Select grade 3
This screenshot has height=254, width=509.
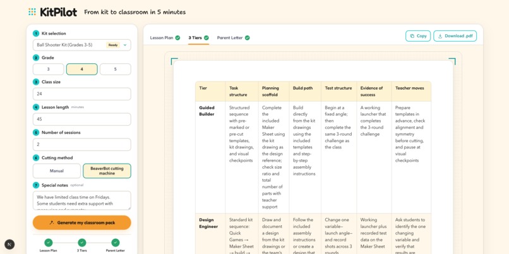(x=49, y=69)
